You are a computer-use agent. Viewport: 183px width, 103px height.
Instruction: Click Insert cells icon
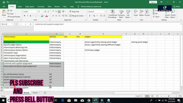[x=136, y=12]
